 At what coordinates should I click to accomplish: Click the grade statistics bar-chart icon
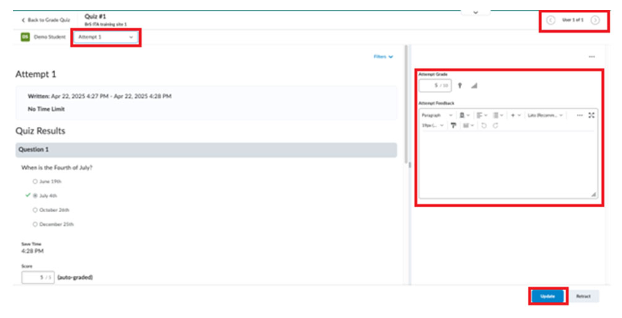coord(475,85)
